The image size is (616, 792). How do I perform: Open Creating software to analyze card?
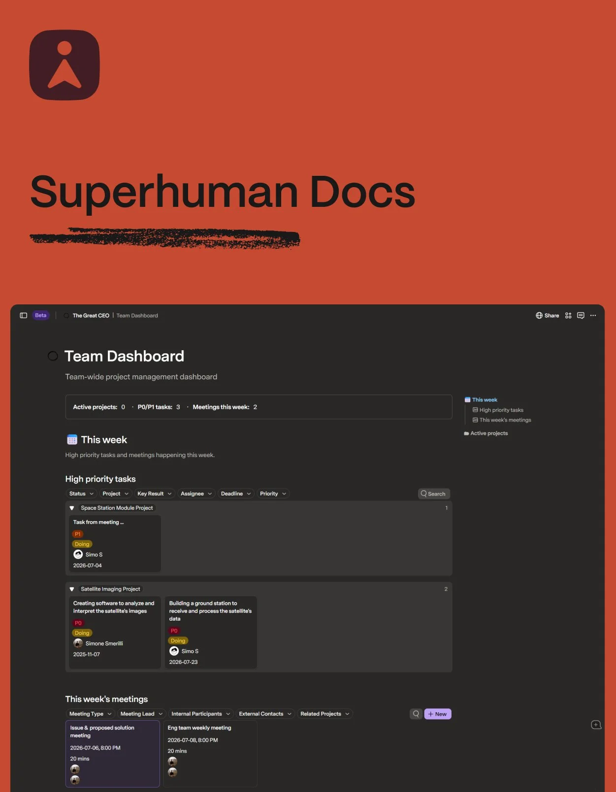(x=115, y=632)
